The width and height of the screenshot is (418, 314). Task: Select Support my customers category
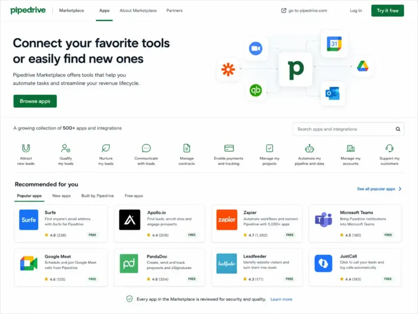[x=389, y=155]
